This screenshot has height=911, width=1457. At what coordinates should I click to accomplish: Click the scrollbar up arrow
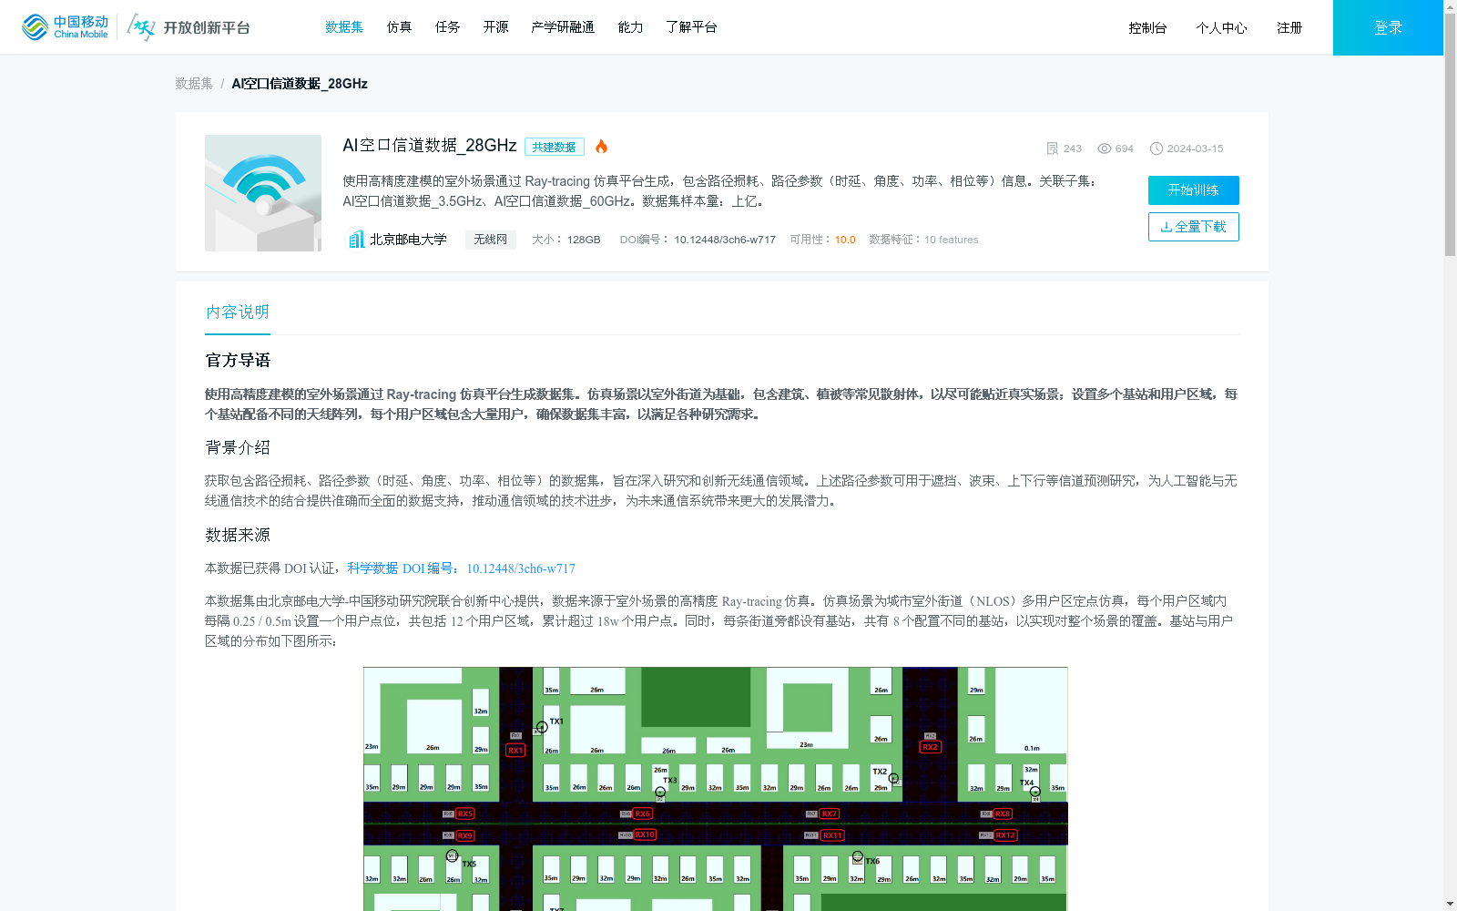pyautogui.click(x=1450, y=6)
